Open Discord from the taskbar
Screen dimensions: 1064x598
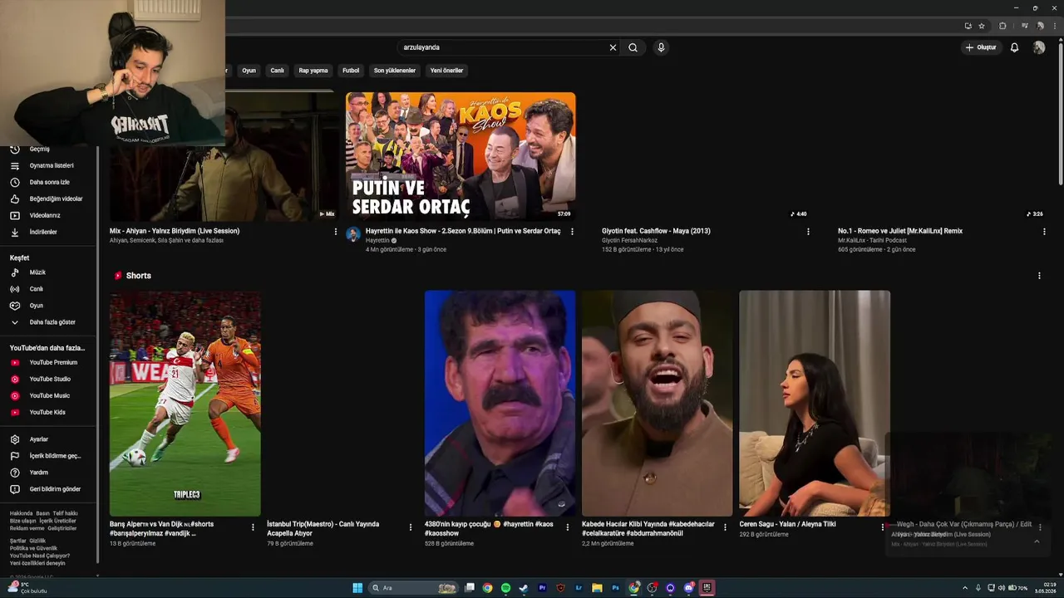point(688,588)
